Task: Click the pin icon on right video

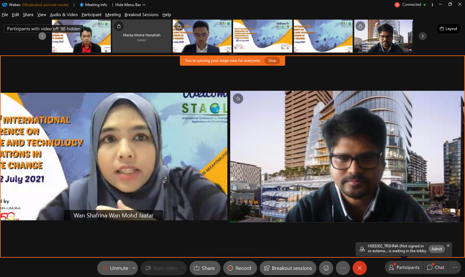Action: [x=238, y=99]
